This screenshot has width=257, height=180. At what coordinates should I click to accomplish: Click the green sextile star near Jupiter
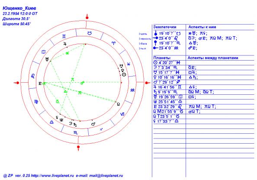click(67, 53)
